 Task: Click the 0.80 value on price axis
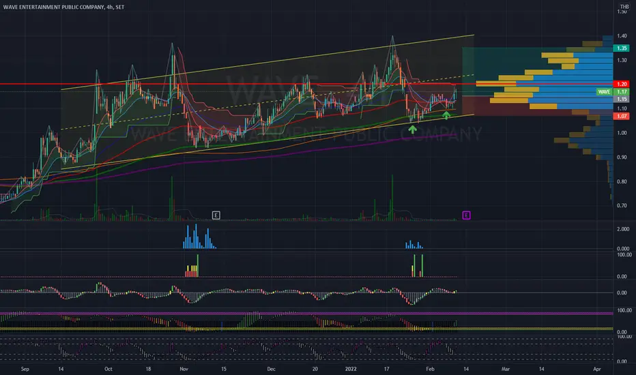tap(622, 181)
